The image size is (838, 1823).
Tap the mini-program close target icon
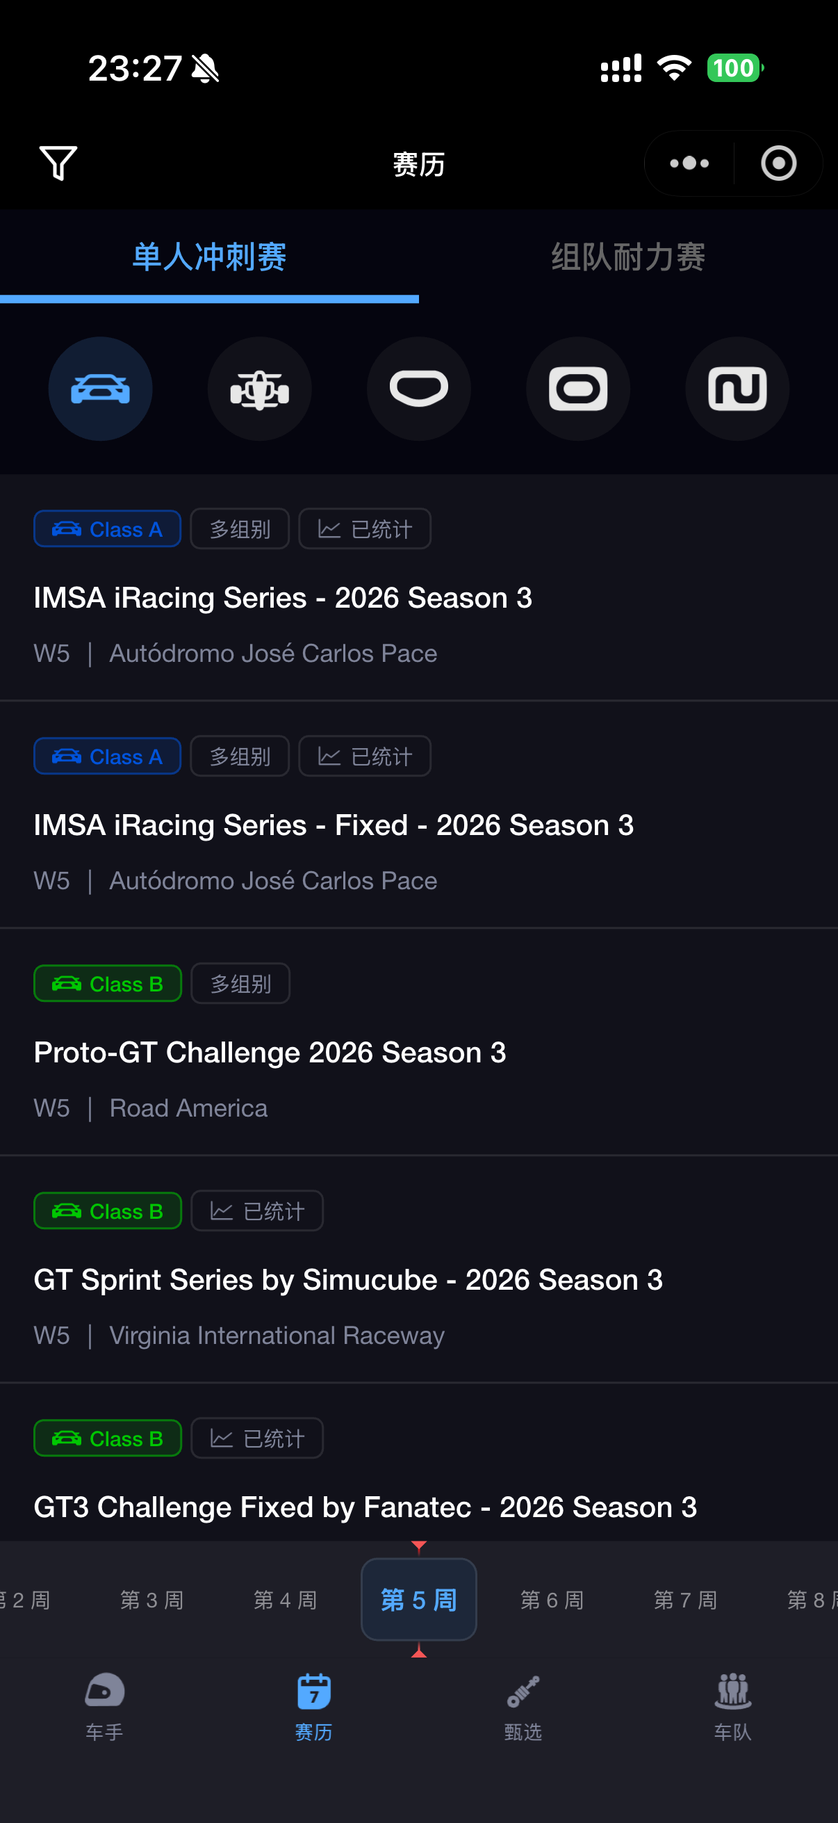[x=779, y=163]
